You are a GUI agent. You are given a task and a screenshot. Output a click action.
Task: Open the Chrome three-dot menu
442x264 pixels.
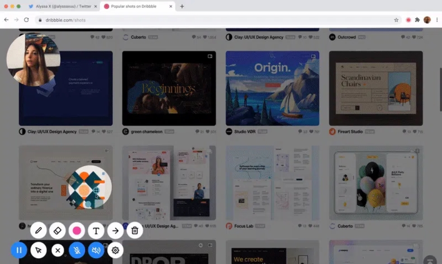click(437, 20)
